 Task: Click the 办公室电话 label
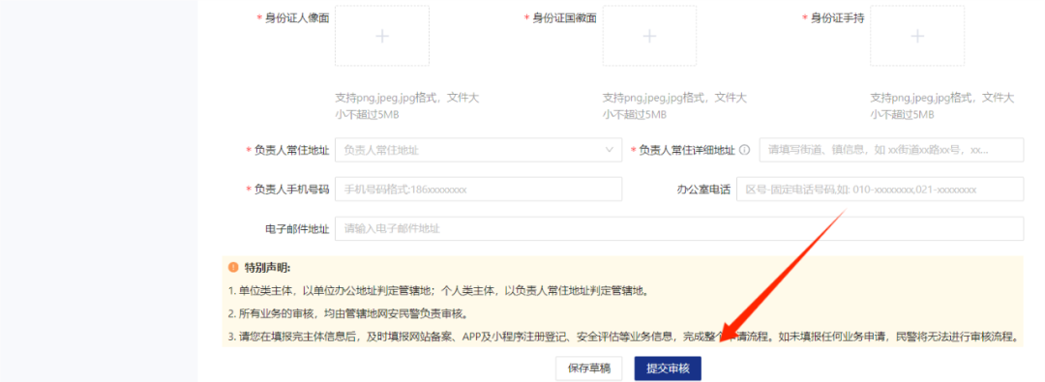pos(703,190)
